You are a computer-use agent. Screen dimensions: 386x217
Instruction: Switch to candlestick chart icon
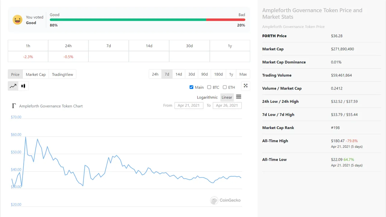[23, 86]
